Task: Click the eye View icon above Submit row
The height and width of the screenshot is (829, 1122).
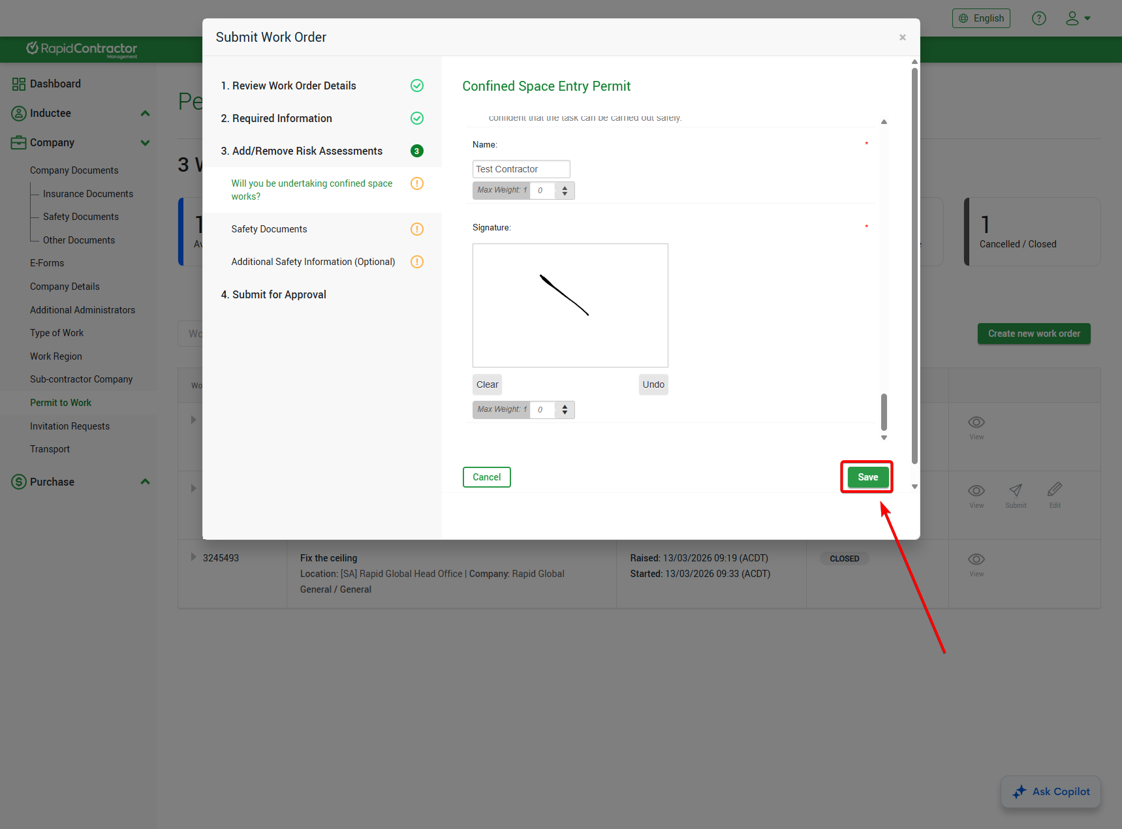Action: point(976,423)
